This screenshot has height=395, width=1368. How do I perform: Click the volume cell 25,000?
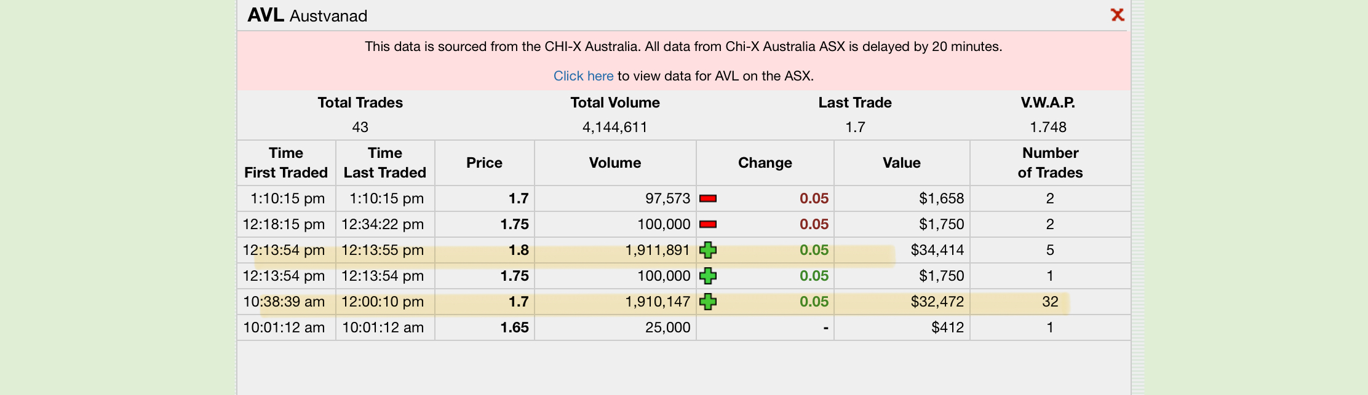tap(668, 327)
